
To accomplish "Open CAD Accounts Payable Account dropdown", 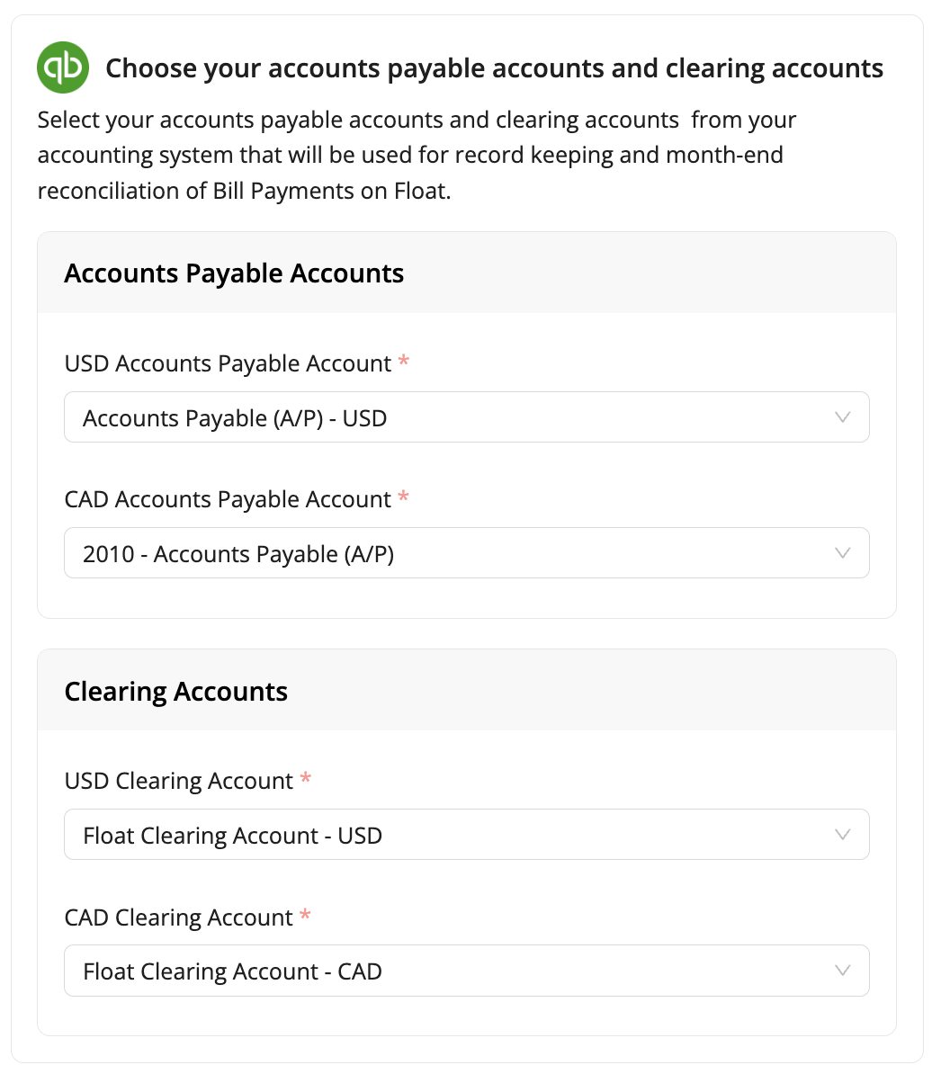I will 466,553.
